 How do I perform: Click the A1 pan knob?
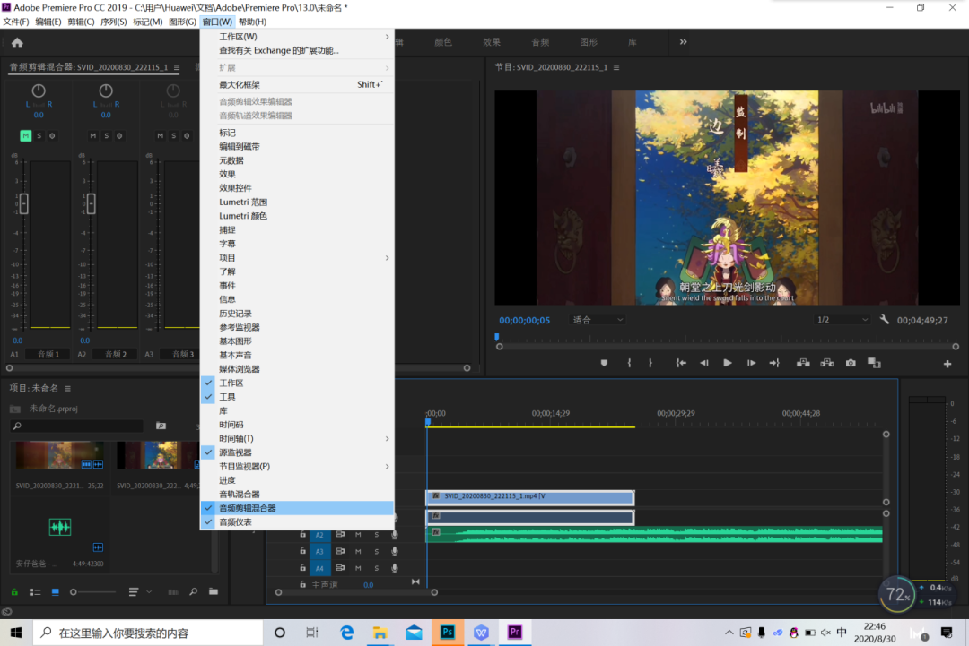tap(39, 90)
